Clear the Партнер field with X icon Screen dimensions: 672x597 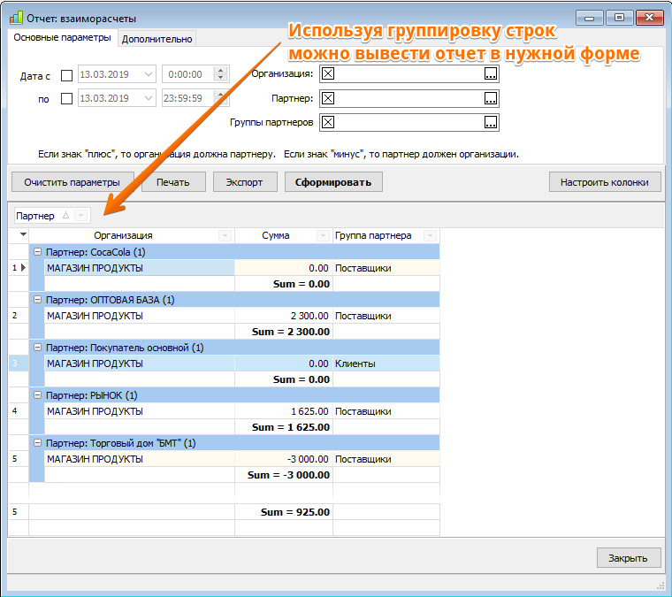tap(328, 98)
